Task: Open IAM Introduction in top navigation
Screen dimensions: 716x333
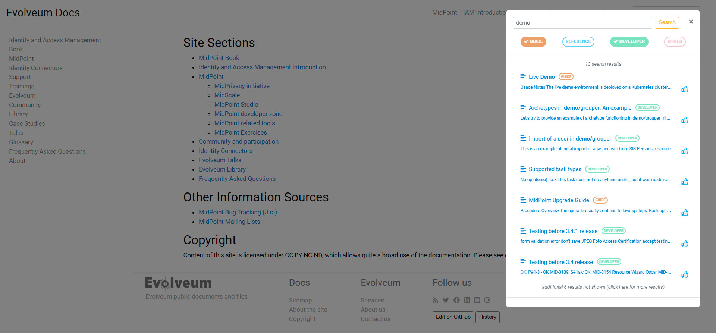Action: coord(484,12)
